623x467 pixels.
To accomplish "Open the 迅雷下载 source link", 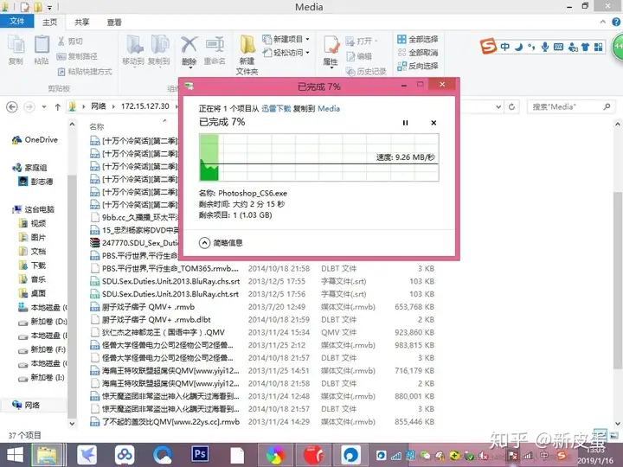I will (276, 108).
